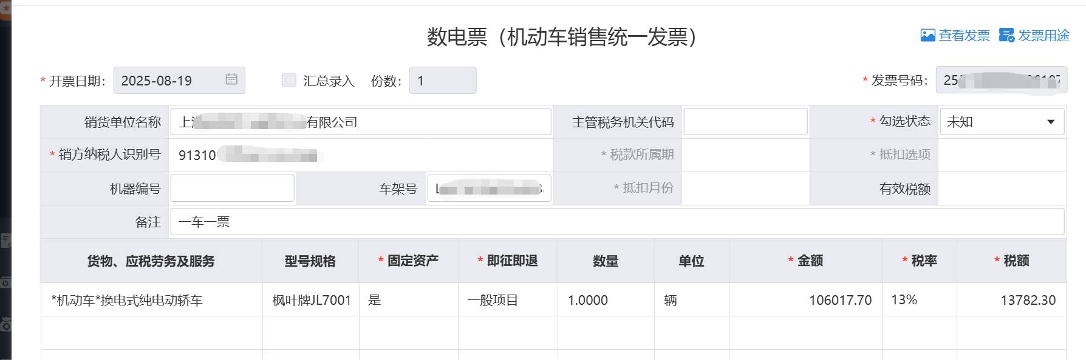Expand the 勾选状态 dropdown
The height and width of the screenshot is (360, 1086).
pos(1050,122)
